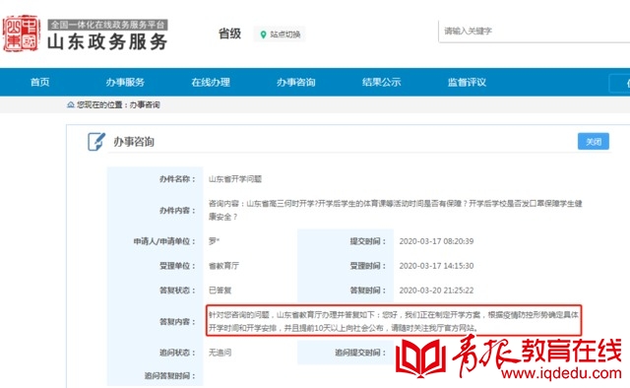Click the 省教育厅 handling unit value

click(x=223, y=266)
